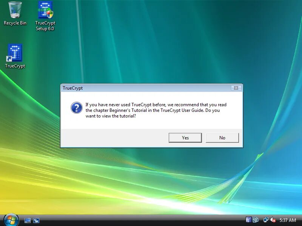302x226 pixels.
Task: Click Yes to view the tutorial
Action: 185,137
